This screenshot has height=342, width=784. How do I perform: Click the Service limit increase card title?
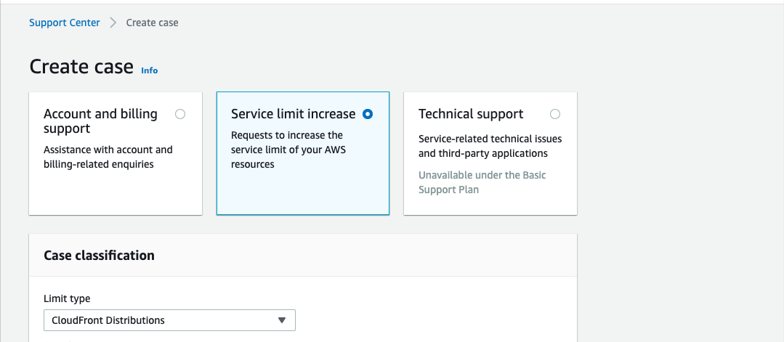click(293, 114)
